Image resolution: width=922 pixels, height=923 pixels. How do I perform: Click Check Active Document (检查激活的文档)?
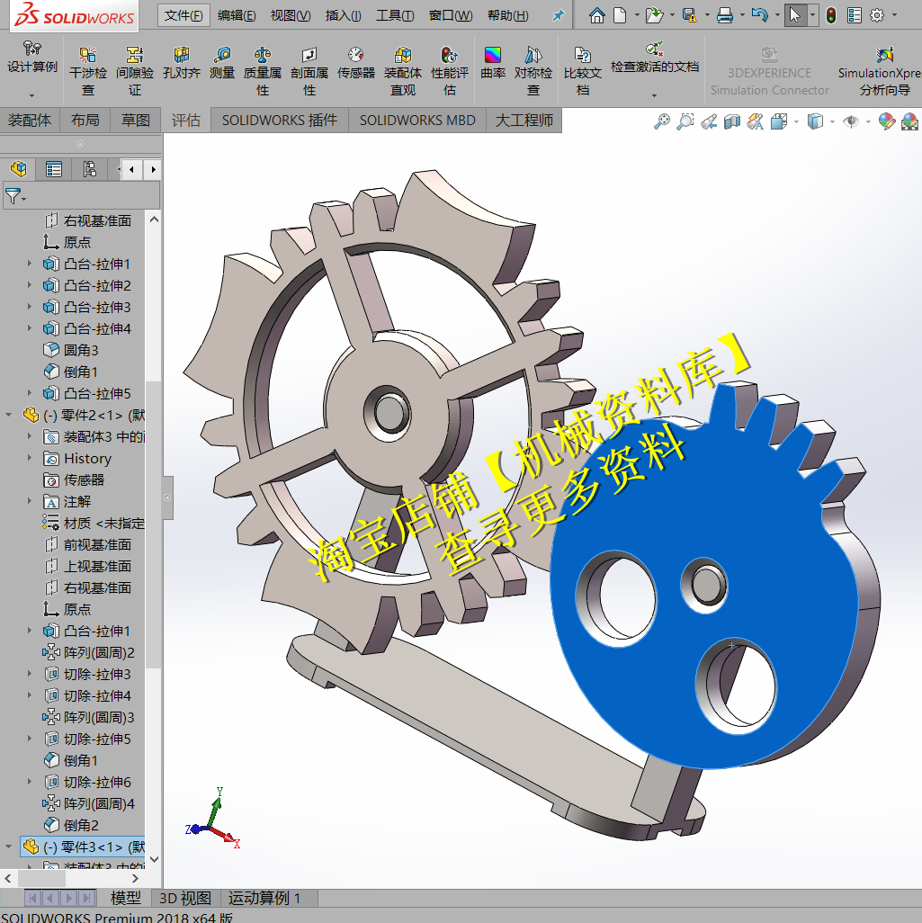click(x=655, y=58)
